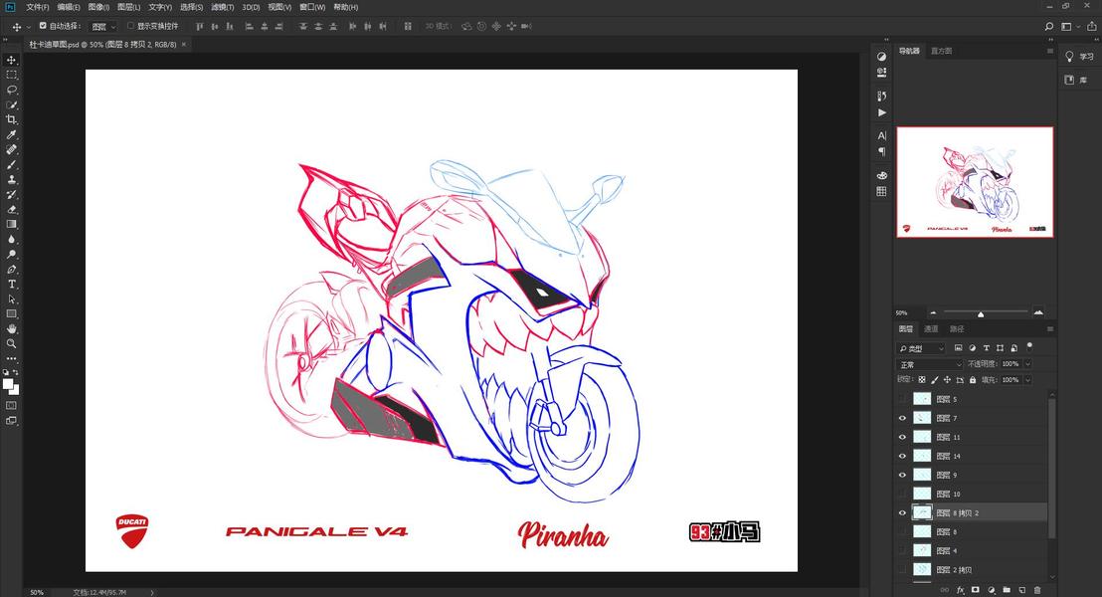
Task: Open the layer filter 类型 dropdown
Action: coord(921,348)
